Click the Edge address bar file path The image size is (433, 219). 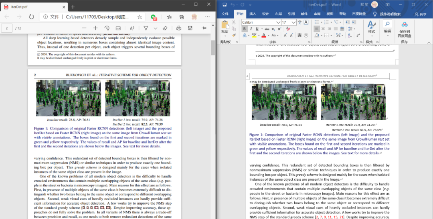click(97, 17)
